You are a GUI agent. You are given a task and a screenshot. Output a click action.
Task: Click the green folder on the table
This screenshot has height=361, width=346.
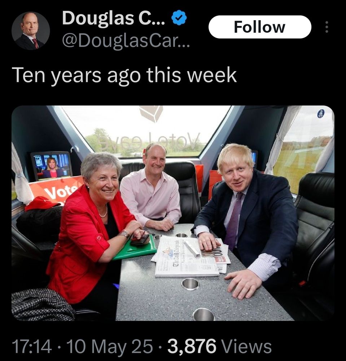point(136,248)
